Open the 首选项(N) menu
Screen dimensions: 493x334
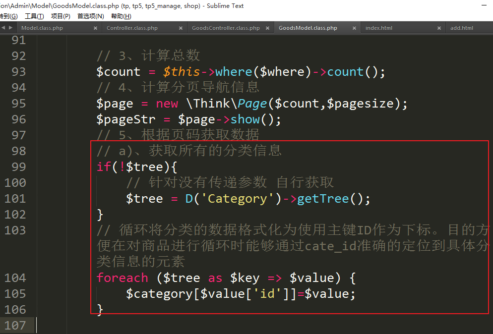(x=90, y=16)
